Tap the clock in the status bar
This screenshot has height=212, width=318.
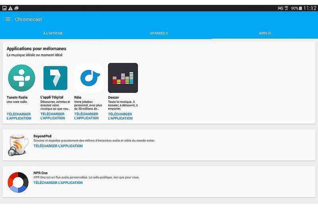tap(310, 8)
